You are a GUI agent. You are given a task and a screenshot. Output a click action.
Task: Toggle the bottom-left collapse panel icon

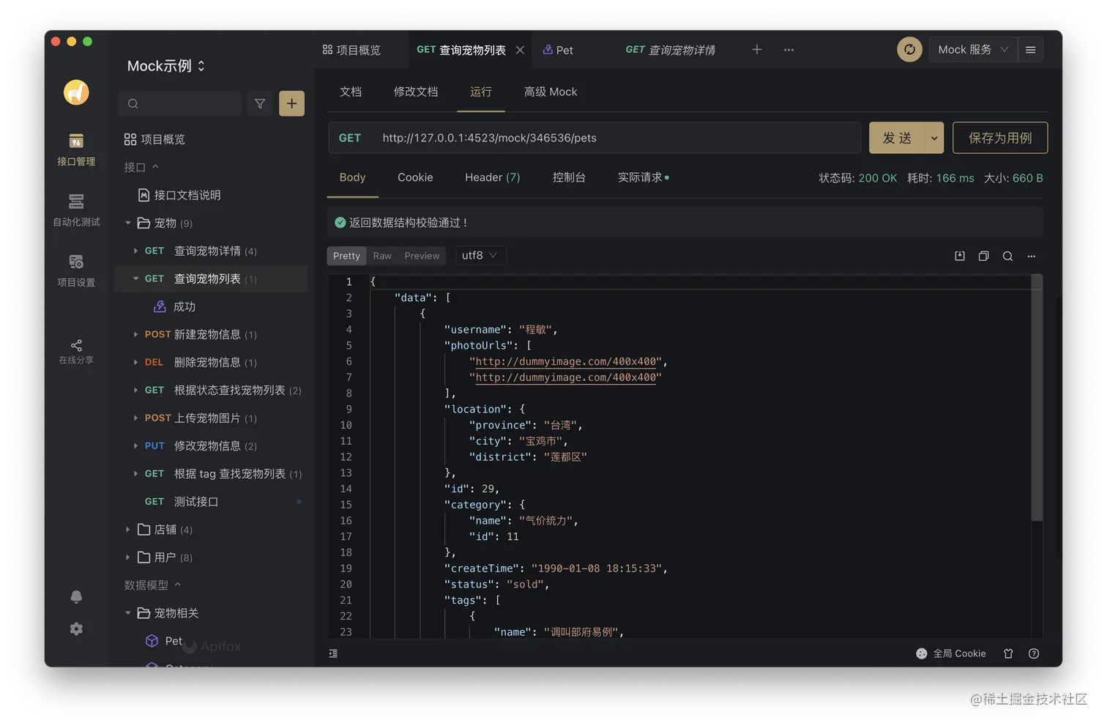pyautogui.click(x=333, y=653)
